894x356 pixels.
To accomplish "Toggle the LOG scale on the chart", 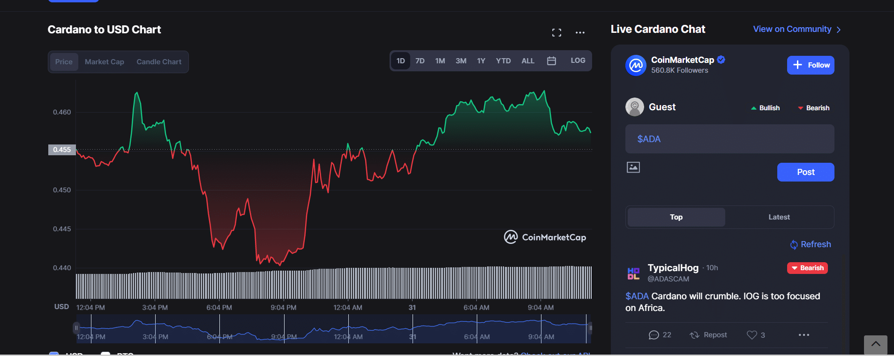I will click(578, 61).
